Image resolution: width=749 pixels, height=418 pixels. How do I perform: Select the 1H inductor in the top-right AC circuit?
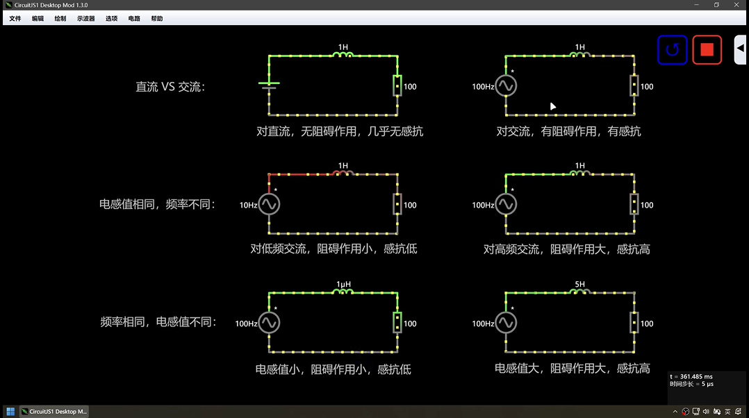point(579,55)
